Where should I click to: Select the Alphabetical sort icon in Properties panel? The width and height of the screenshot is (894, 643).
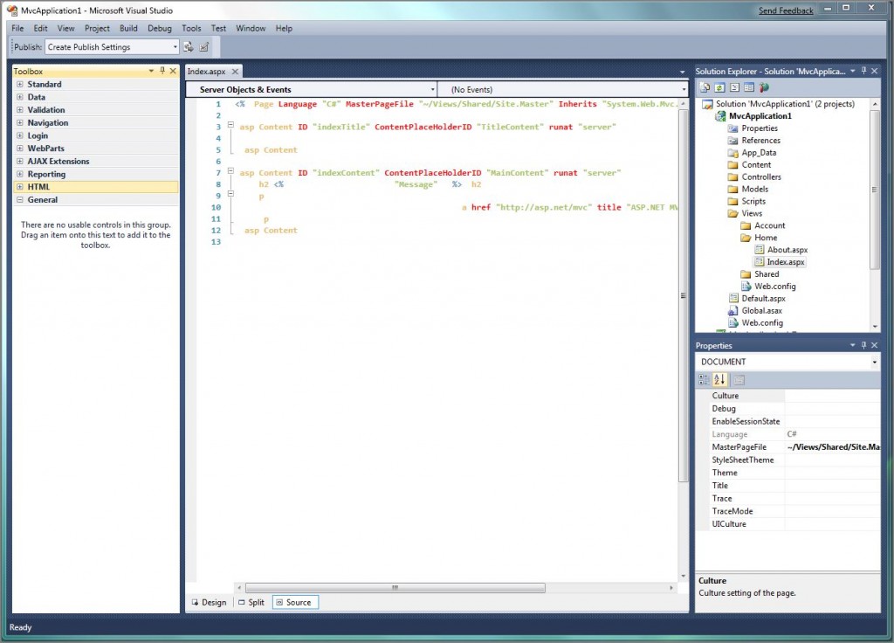pos(719,379)
